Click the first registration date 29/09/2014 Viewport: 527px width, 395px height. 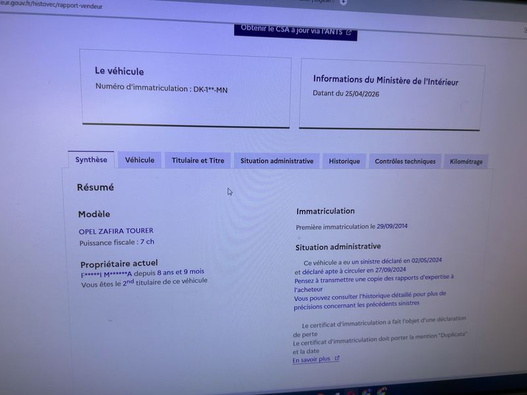(x=392, y=226)
